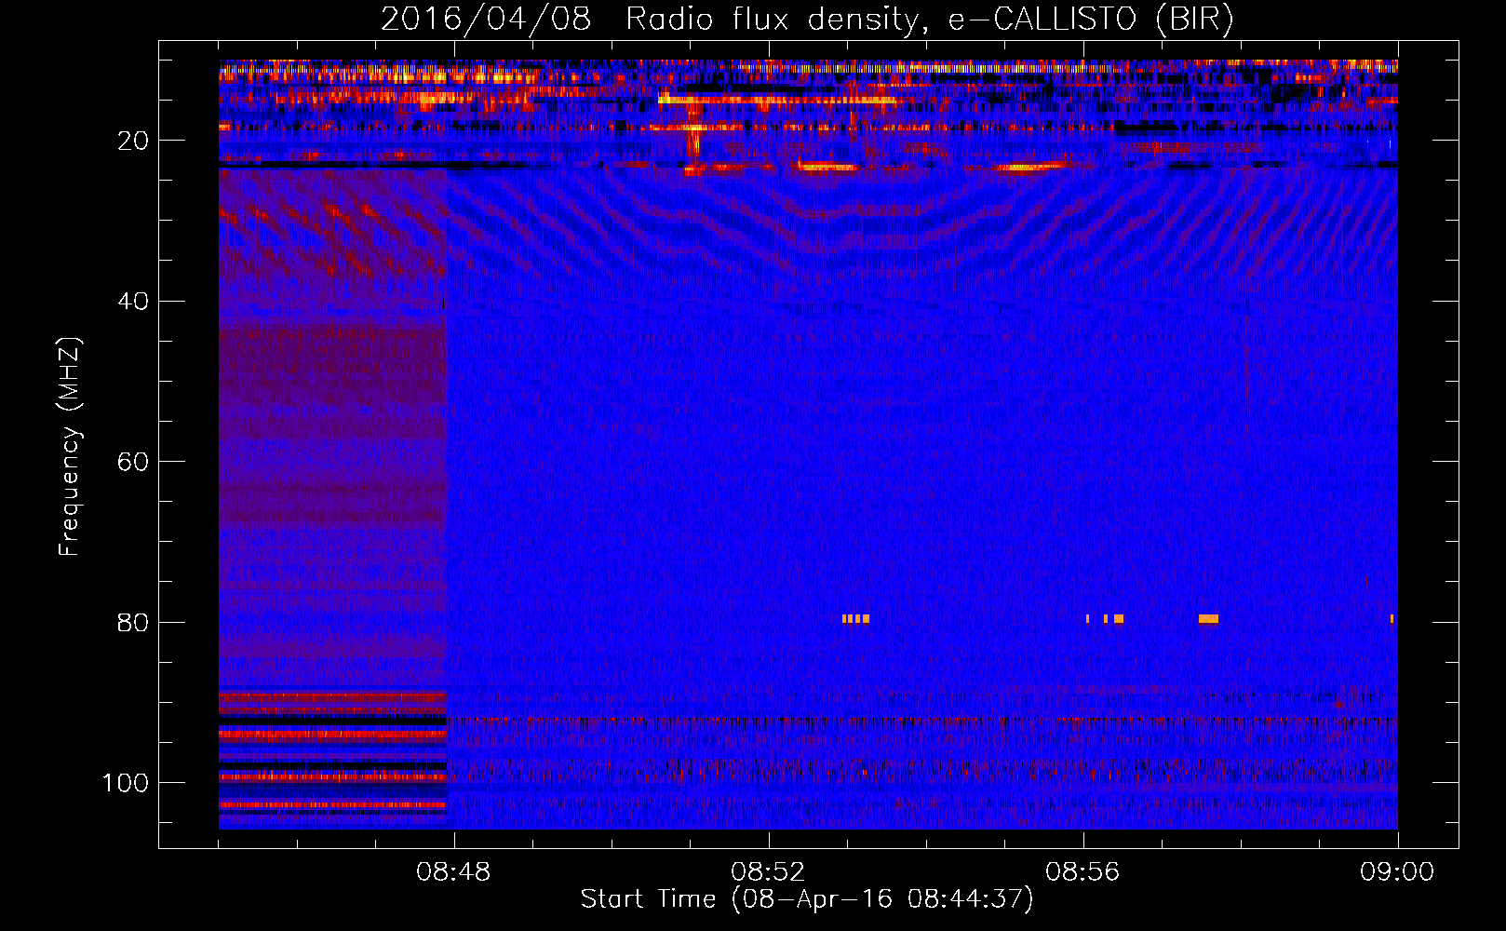Viewport: 1506px width, 931px height.
Task: Click the plot title text '2016/04/08 Radio flux density, e-CALLISTO (BIR)'
Action: pos(807,20)
